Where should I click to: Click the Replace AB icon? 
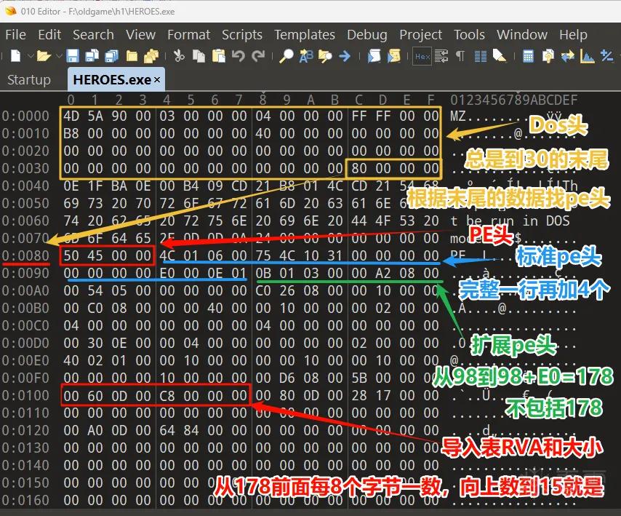pyautogui.click(x=306, y=56)
